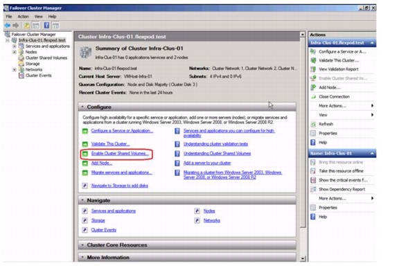This screenshot has width=399, height=266.
Task: Open the View menu in menu bar
Action: [38, 17]
